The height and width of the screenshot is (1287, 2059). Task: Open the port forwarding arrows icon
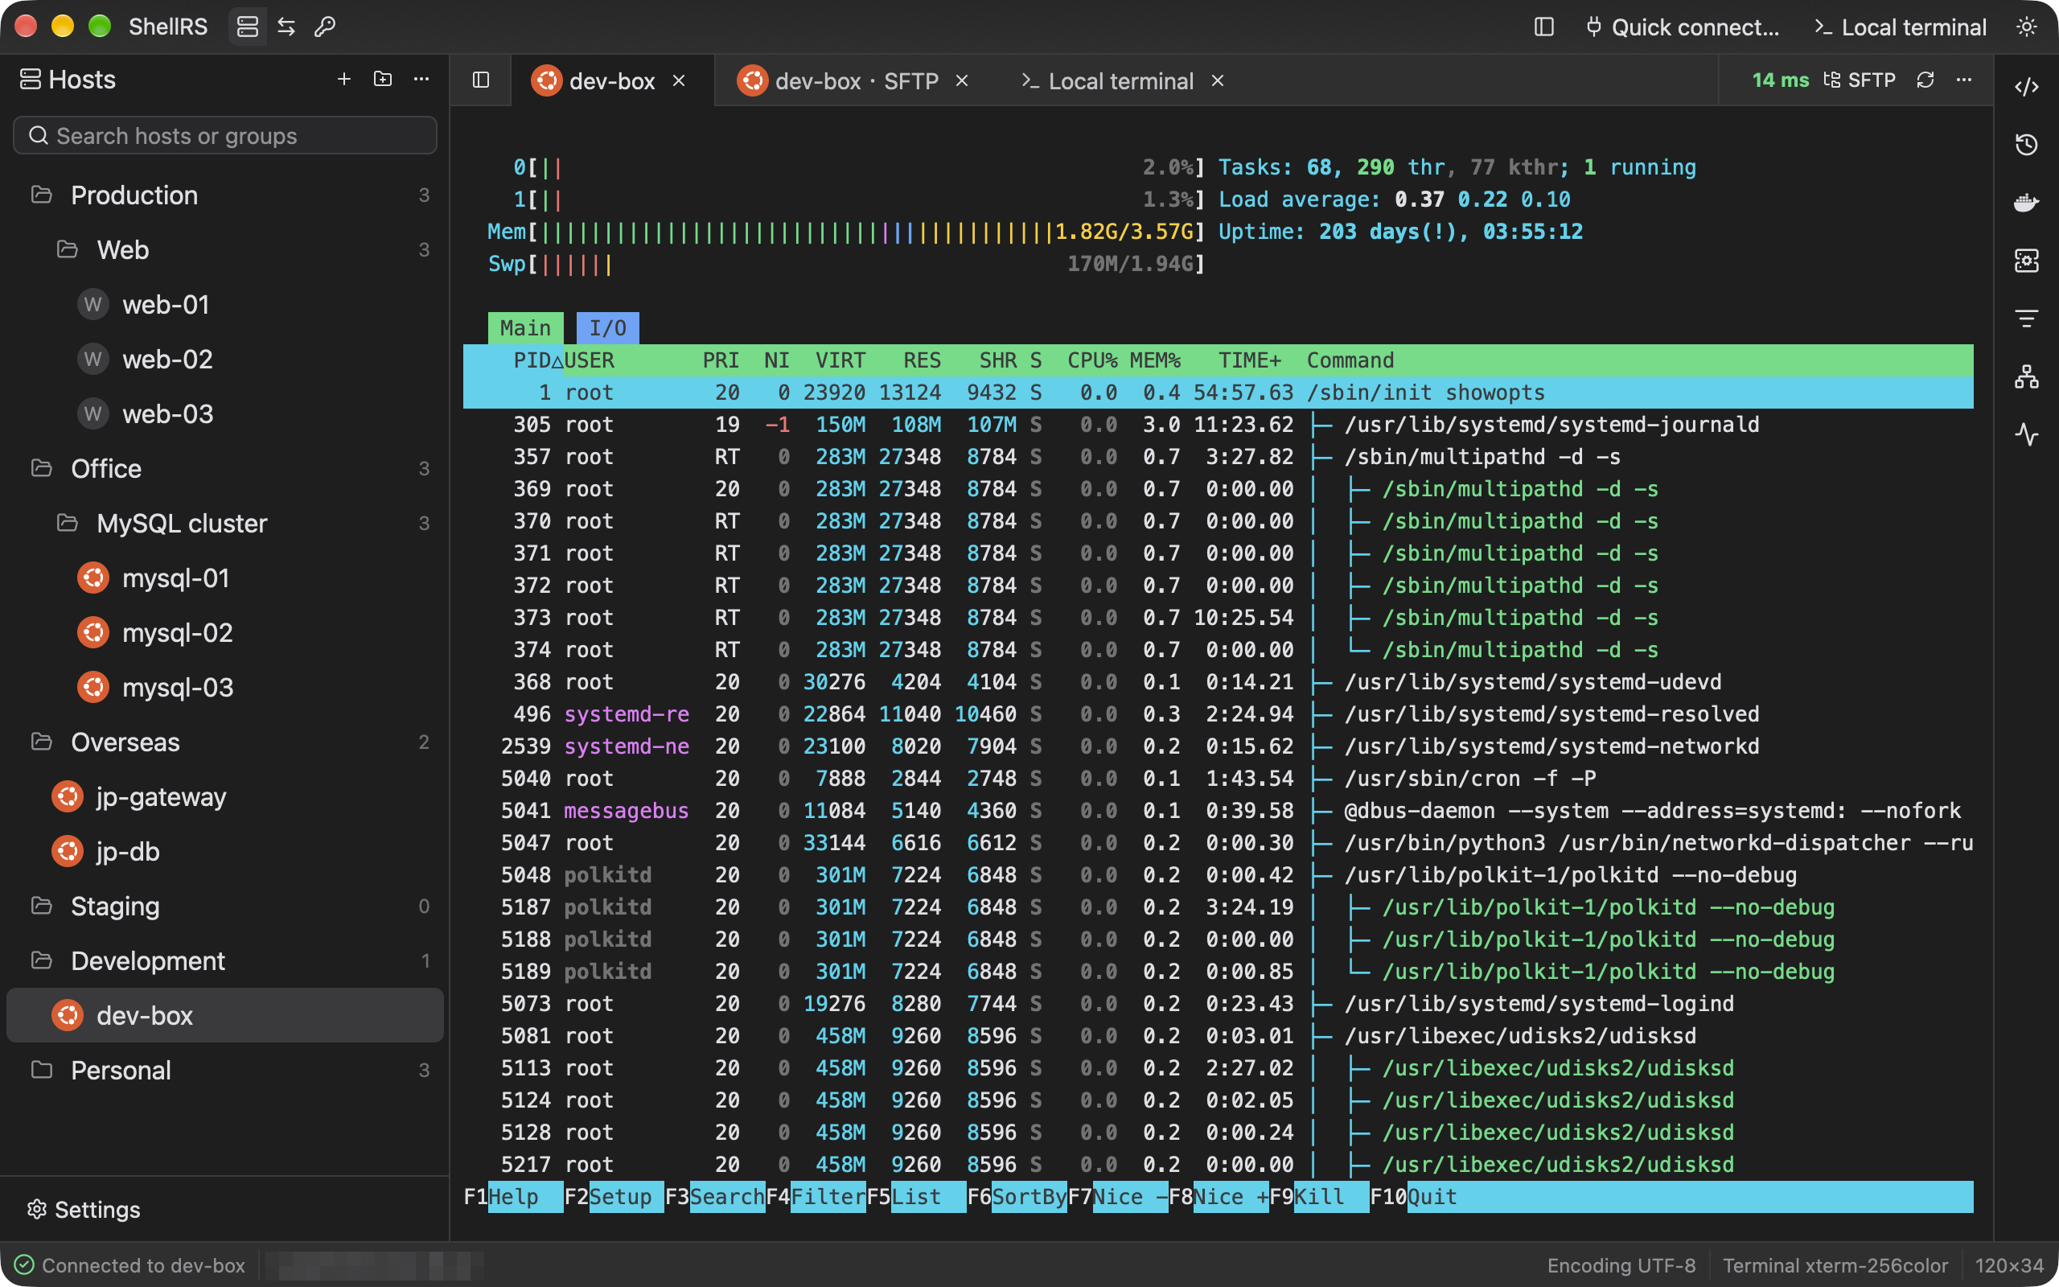[286, 27]
